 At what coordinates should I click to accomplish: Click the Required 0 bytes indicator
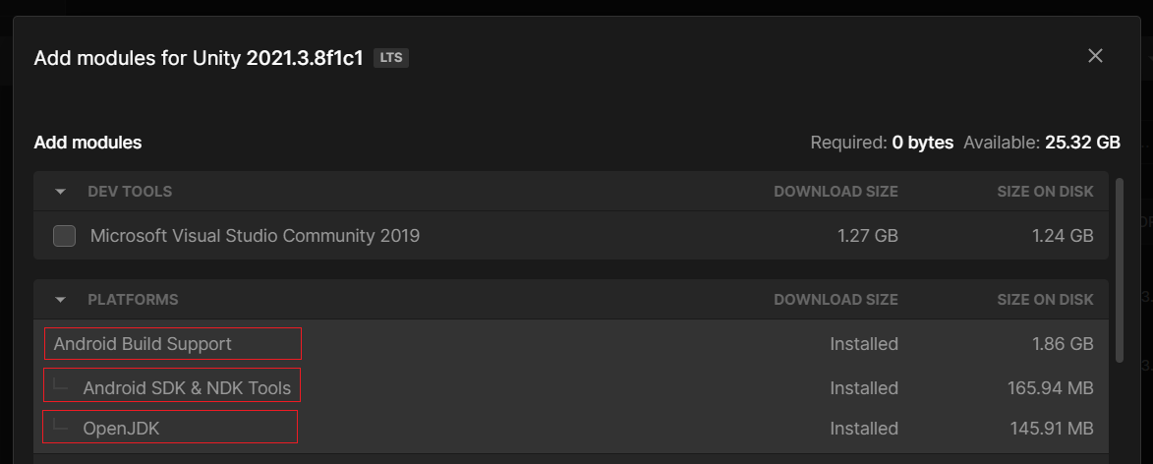point(882,143)
